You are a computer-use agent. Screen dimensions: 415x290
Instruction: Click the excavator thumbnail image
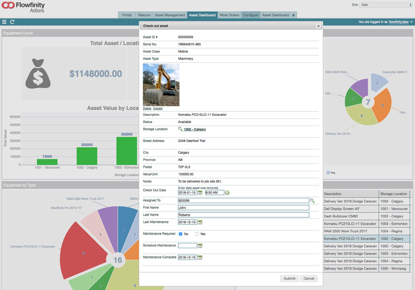tap(161, 85)
